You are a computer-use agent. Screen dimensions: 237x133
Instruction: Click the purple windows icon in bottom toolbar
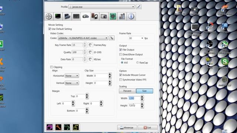pyautogui.click(x=50, y=127)
